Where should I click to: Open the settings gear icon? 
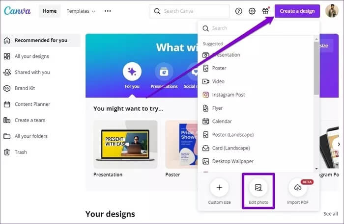tap(252, 11)
